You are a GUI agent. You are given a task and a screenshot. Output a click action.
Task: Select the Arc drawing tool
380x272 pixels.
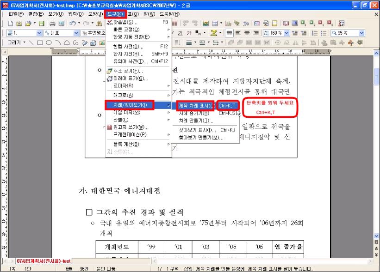pyautogui.click(x=58, y=43)
